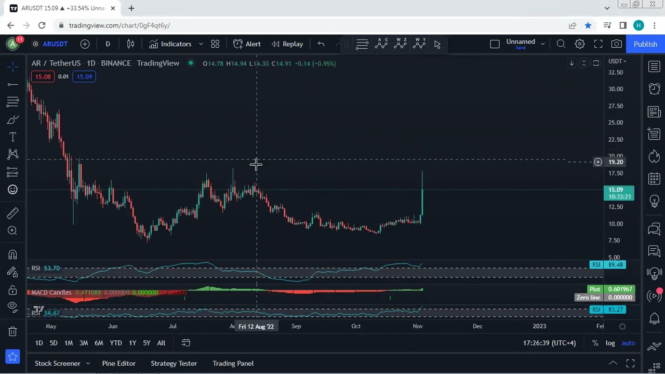
Task: Select the W-Y pattern tool in favorites bar
Action: [419, 44]
